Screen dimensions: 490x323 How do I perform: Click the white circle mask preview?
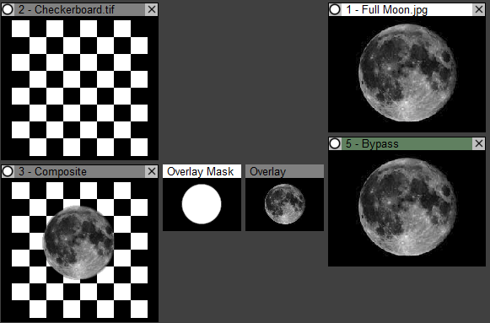point(202,204)
